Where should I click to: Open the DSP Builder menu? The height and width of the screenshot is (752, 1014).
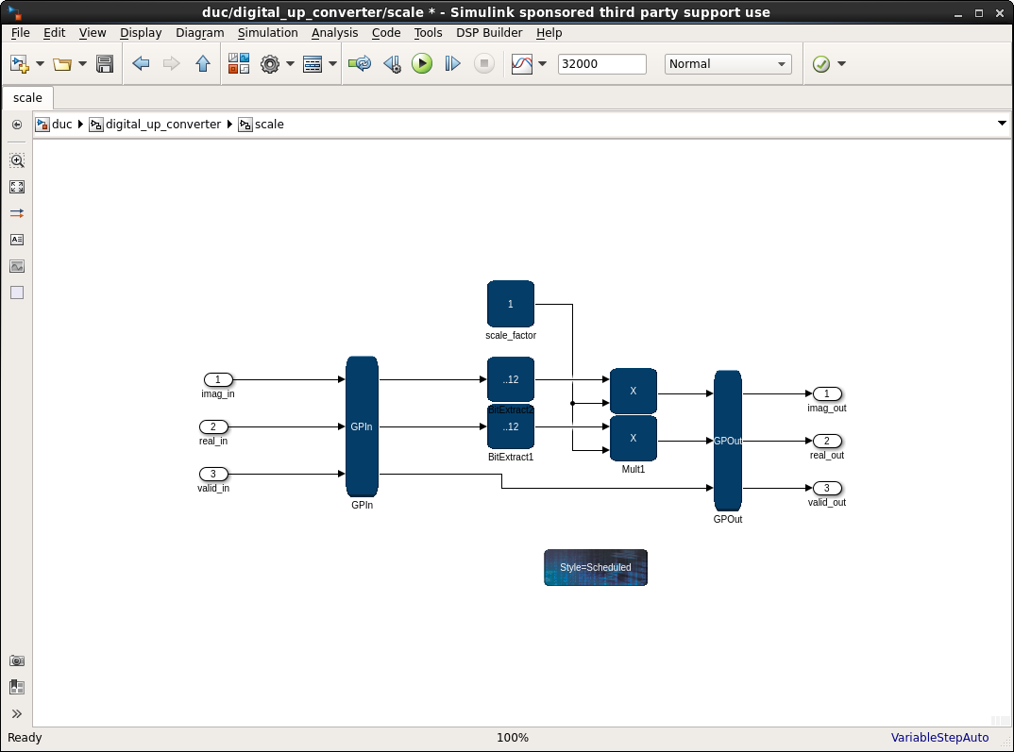[489, 32]
